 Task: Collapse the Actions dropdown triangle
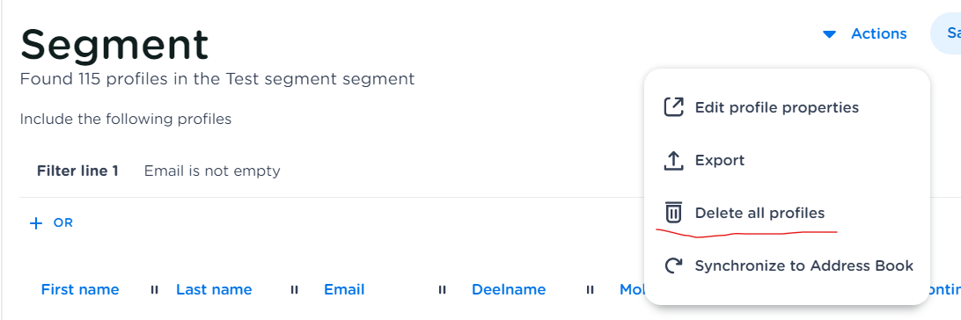(829, 34)
